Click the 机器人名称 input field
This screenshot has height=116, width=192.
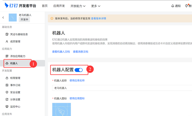click(x=122, y=88)
